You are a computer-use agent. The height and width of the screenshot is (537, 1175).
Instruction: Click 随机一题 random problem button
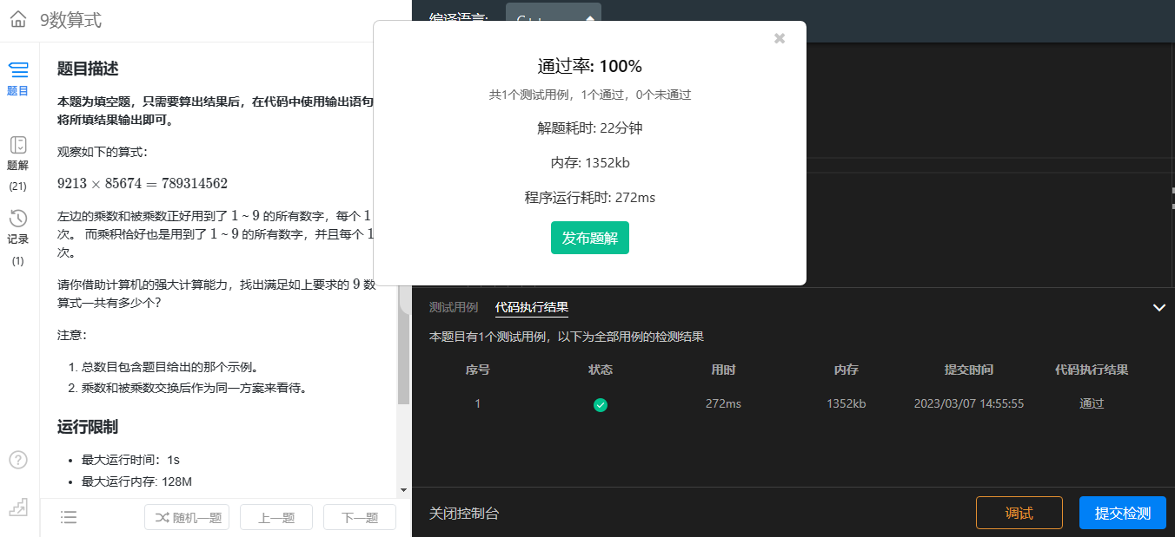pos(187,518)
